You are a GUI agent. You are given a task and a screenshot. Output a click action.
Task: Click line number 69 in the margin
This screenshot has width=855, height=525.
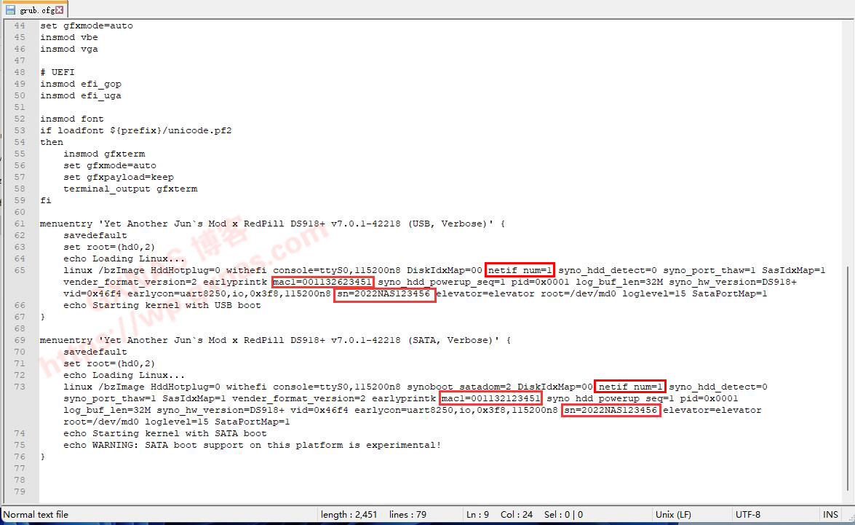click(20, 340)
